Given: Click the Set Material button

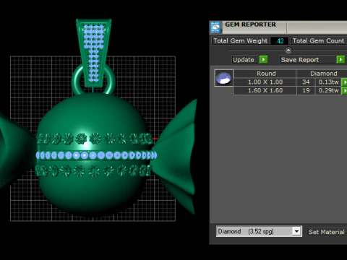Looking at the screenshot, I should 327,232.
